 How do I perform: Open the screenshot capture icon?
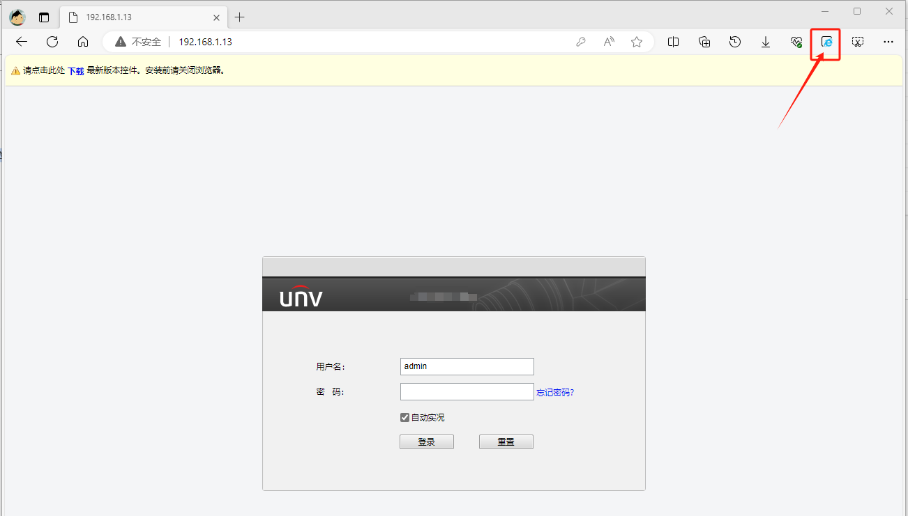858,42
